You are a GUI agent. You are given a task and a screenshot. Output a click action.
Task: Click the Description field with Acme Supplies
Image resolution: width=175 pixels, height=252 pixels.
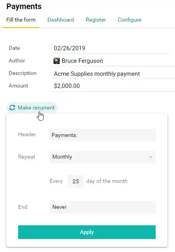click(x=113, y=74)
